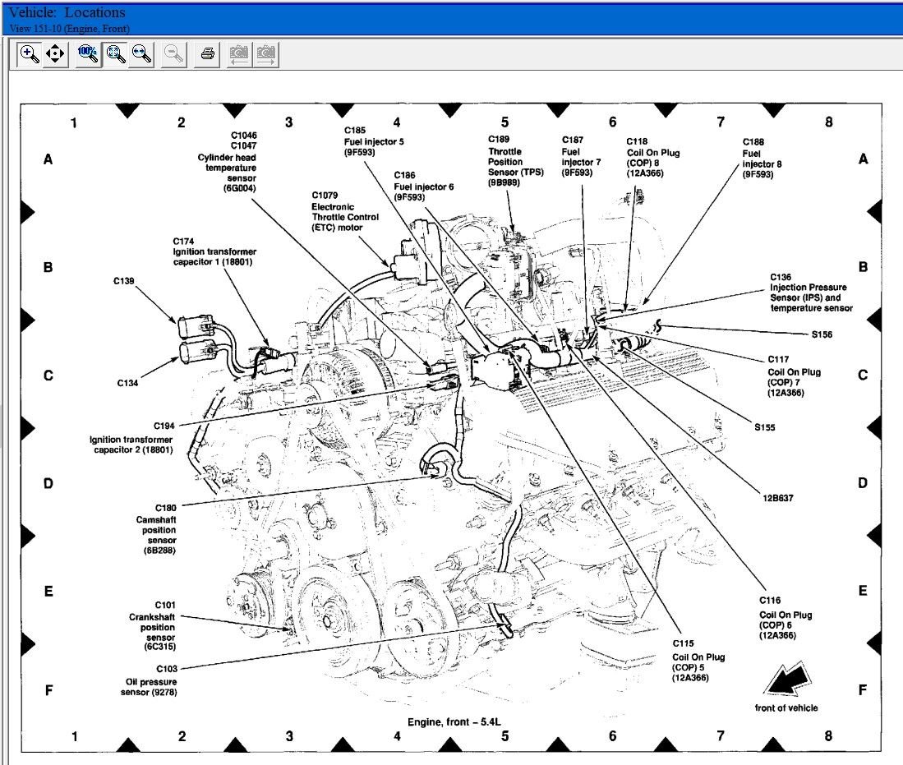903x765 pixels.
Task: Click the C180 Camshaft position sensor label
Action: point(155,529)
